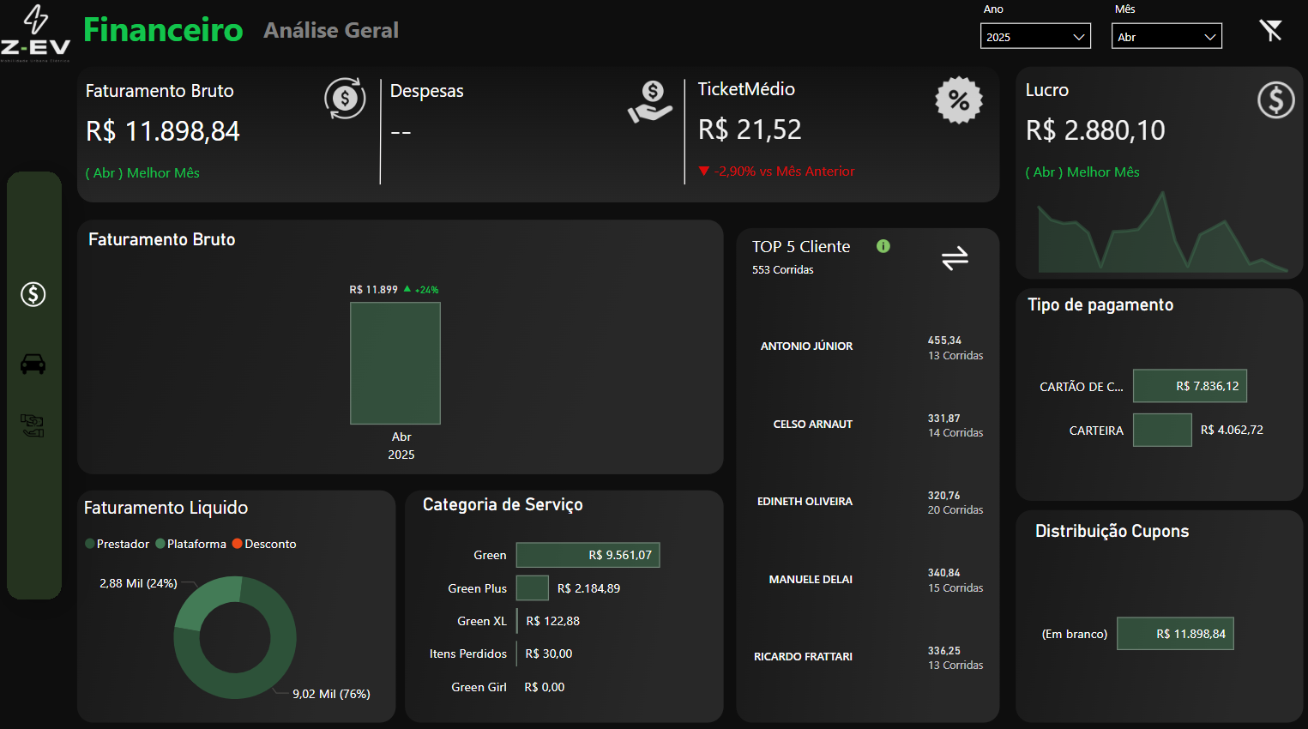Screen dimensions: 1308x729
Task: Click the clear filters funnel icon
Action: coord(1270,30)
